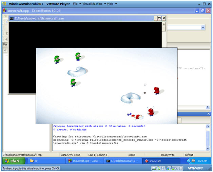Screen dimensions: 213x172
Task: Click the console window's cmd icon
Action: pos(12,18)
